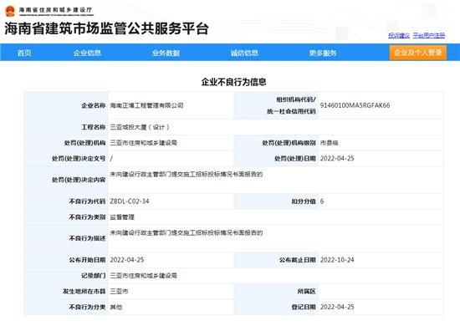Viewport: 460px width, 331px height.
Task: Click the 登记日期 value 2022-04-25
Action: pos(337,308)
